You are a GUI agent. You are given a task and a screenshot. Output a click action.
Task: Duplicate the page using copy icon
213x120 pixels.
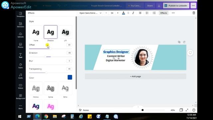click(179, 42)
